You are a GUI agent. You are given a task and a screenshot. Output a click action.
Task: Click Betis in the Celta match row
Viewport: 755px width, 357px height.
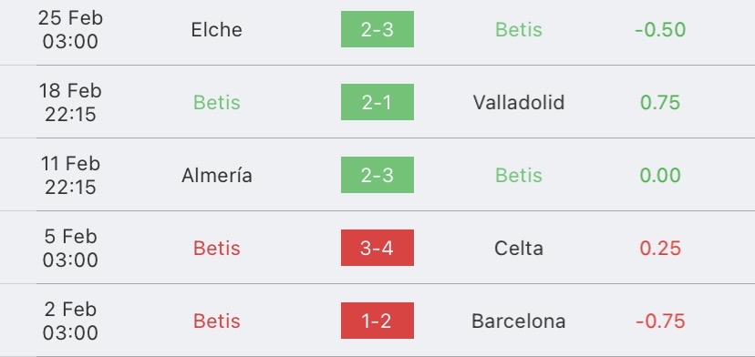click(217, 249)
